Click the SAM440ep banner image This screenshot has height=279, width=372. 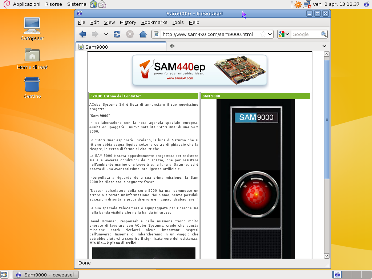pyautogui.click(x=199, y=70)
